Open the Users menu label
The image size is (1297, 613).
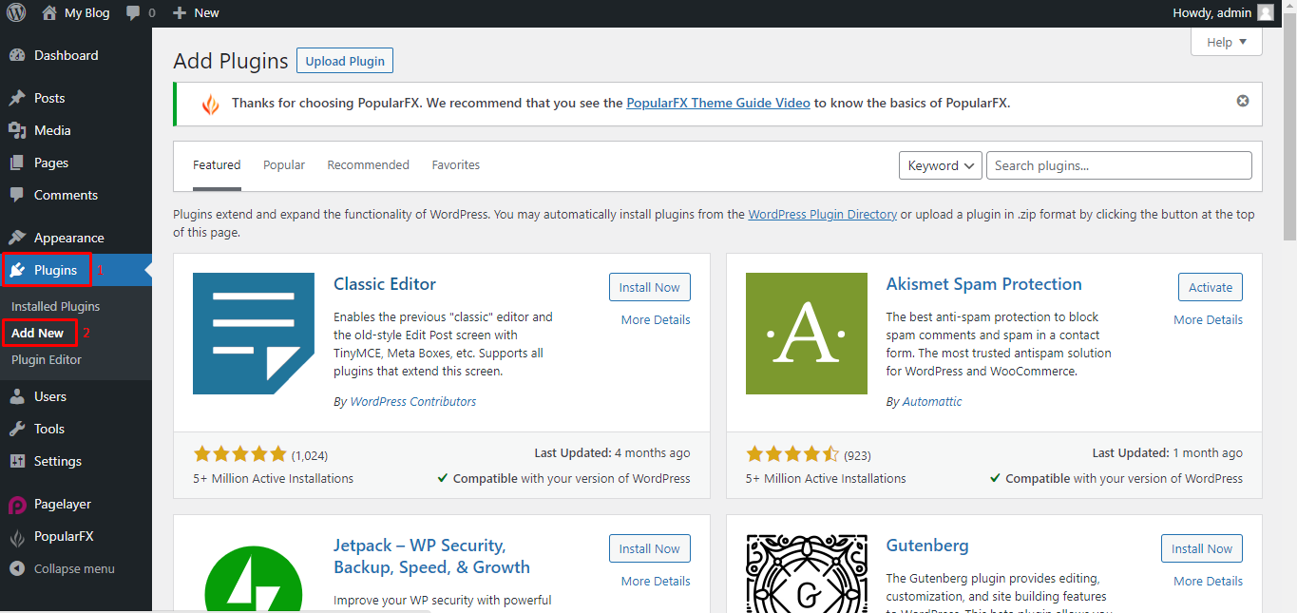click(x=50, y=396)
